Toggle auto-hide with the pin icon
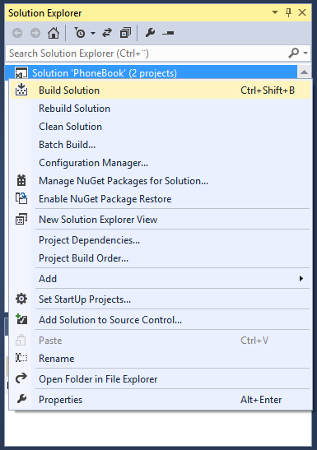The height and width of the screenshot is (450, 317). [288, 12]
